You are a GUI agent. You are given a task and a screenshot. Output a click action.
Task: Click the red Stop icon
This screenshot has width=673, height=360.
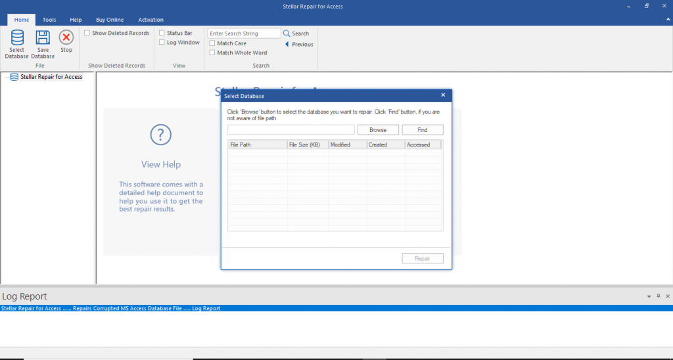(x=66, y=37)
